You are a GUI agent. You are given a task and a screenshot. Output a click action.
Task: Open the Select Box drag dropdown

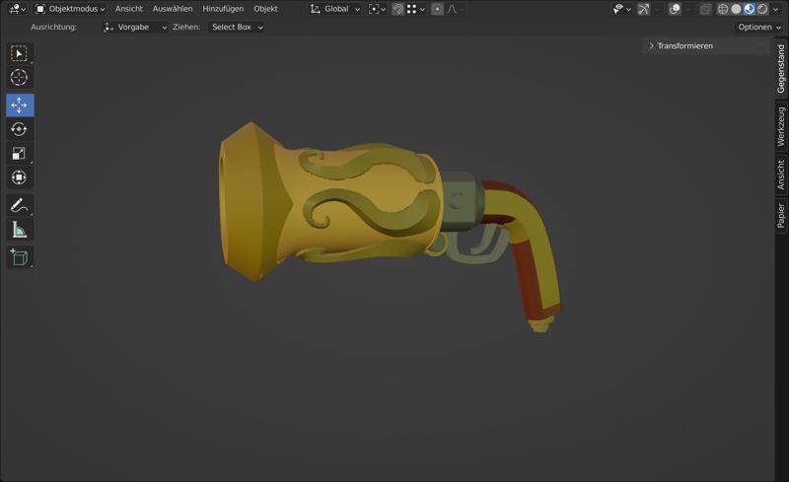pos(236,28)
